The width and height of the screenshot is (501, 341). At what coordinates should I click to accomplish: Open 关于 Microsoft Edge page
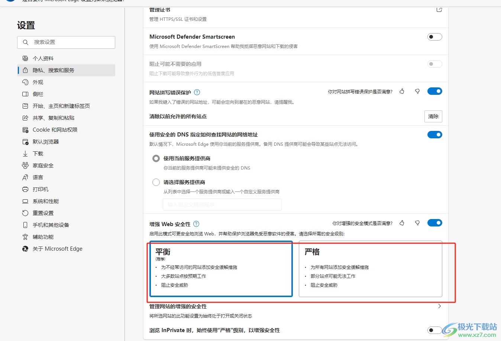click(x=66, y=249)
